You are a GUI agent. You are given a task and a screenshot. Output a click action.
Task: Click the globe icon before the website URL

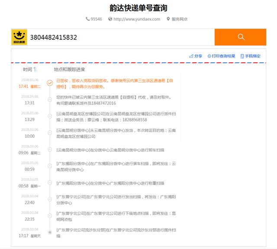click(x=110, y=19)
